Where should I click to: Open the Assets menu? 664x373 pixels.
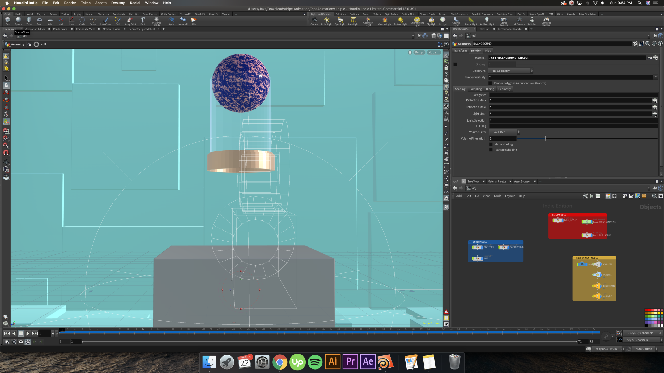coord(101,3)
